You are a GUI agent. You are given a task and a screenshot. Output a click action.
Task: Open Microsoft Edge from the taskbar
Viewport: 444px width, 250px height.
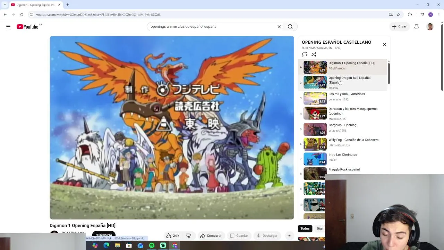(x=106, y=245)
